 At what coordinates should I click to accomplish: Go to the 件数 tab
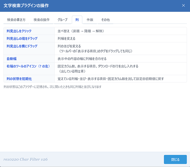90,20
